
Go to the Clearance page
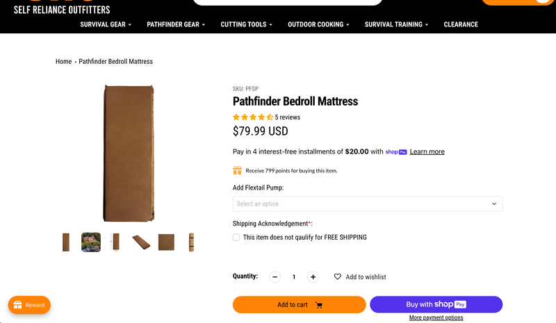(x=461, y=24)
